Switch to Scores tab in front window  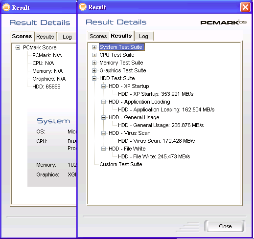point(98,36)
